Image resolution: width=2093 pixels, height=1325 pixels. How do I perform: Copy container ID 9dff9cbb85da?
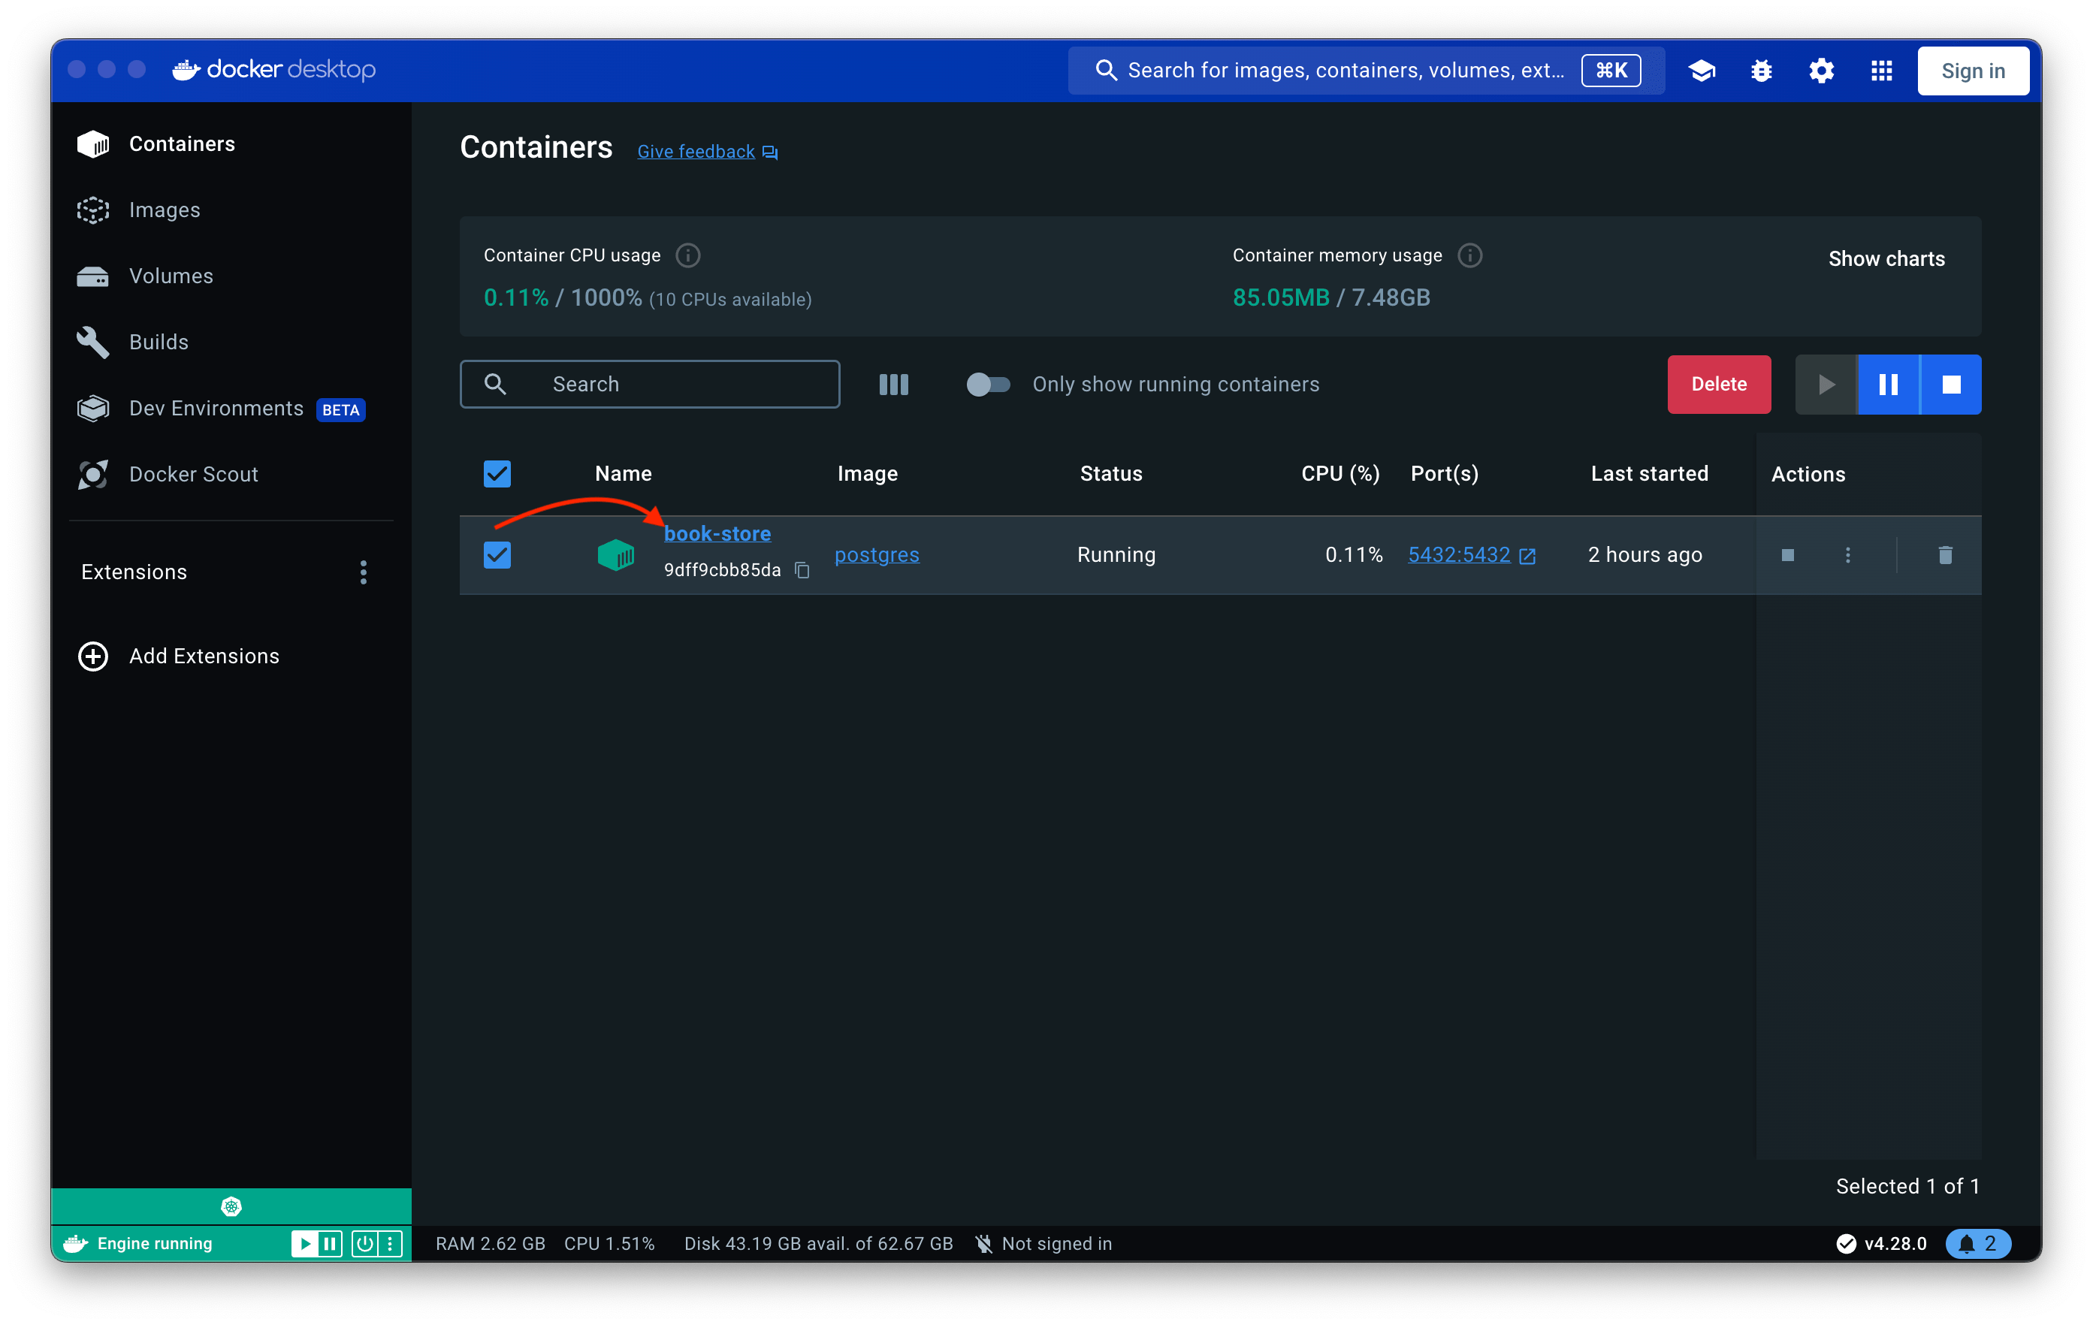click(x=802, y=571)
